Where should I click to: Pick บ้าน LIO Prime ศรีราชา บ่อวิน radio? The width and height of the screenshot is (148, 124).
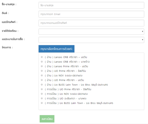pyautogui.click(x=42, y=80)
